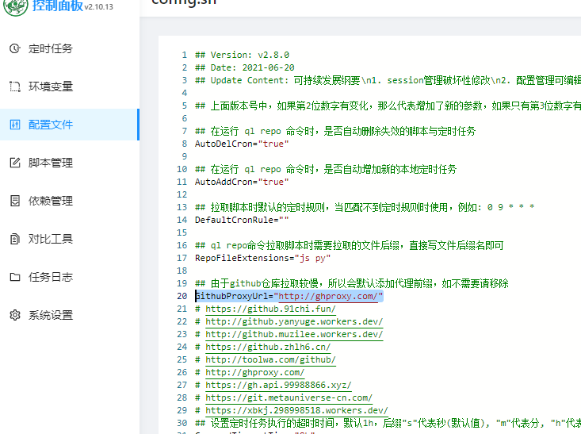Screen dimensions: 581x434
Task: Open the 环境变量 menu item
Action: tap(70, 86)
